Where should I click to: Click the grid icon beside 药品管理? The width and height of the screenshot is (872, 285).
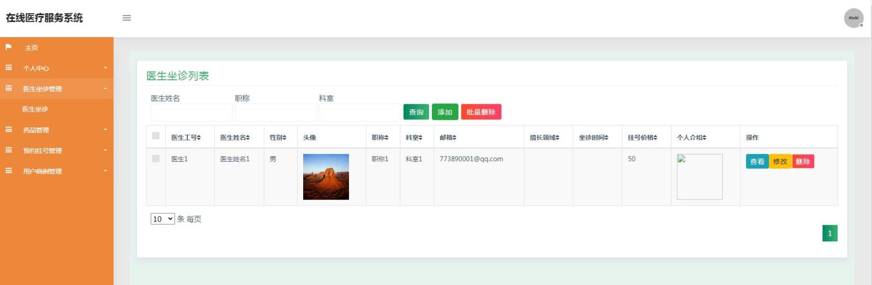pos(8,130)
